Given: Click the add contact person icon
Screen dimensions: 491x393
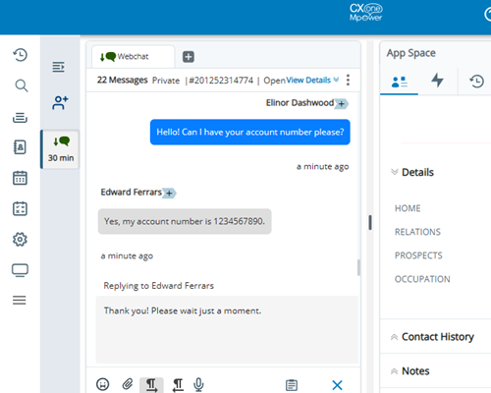Looking at the screenshot, I should [x=60, y=102].
